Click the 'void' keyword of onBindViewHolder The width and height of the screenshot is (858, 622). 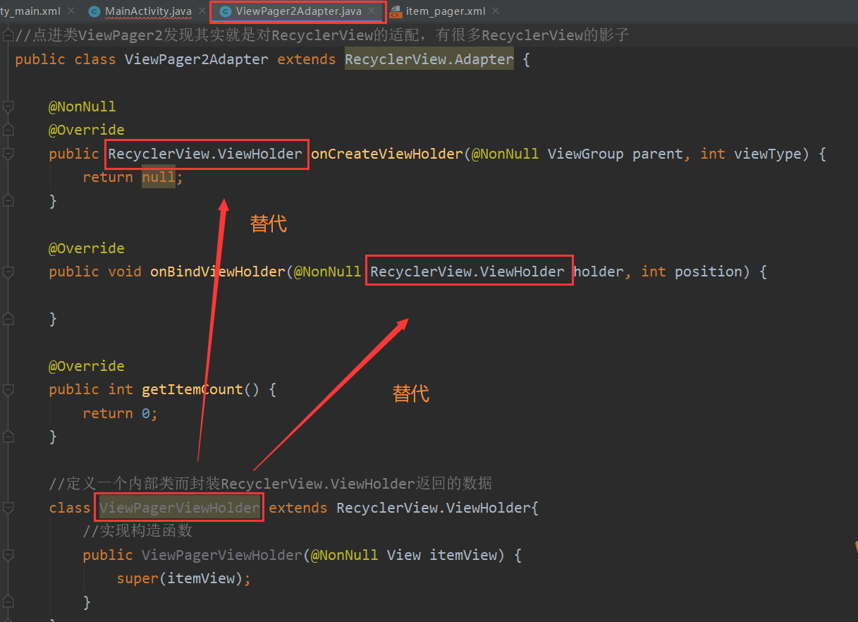125,272
